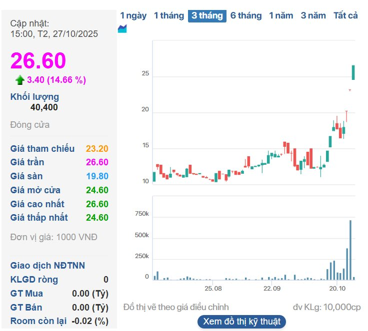This screenshot has height=331, width=368.
Task: Click the area chart type icon
Action: 122,29
